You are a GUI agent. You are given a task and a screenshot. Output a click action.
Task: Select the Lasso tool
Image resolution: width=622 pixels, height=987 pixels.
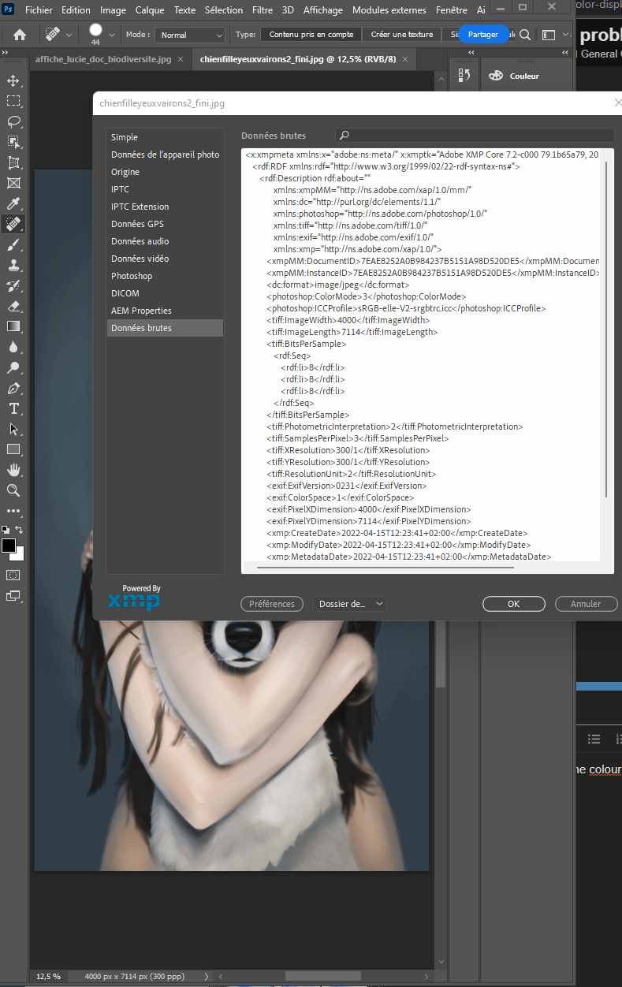point(13,121)
